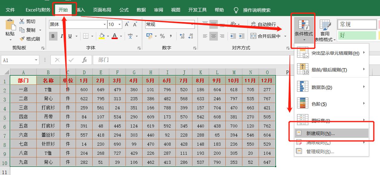Select the 格式刷 (Format Painter) tool

tap(30, 38)
